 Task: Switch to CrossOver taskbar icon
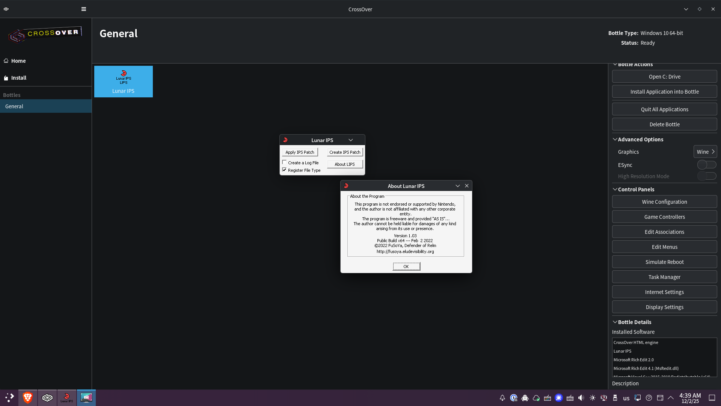(47, 398)
